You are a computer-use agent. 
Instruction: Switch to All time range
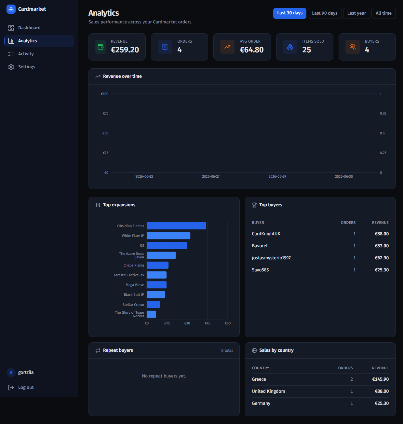[x=383, y=13]
